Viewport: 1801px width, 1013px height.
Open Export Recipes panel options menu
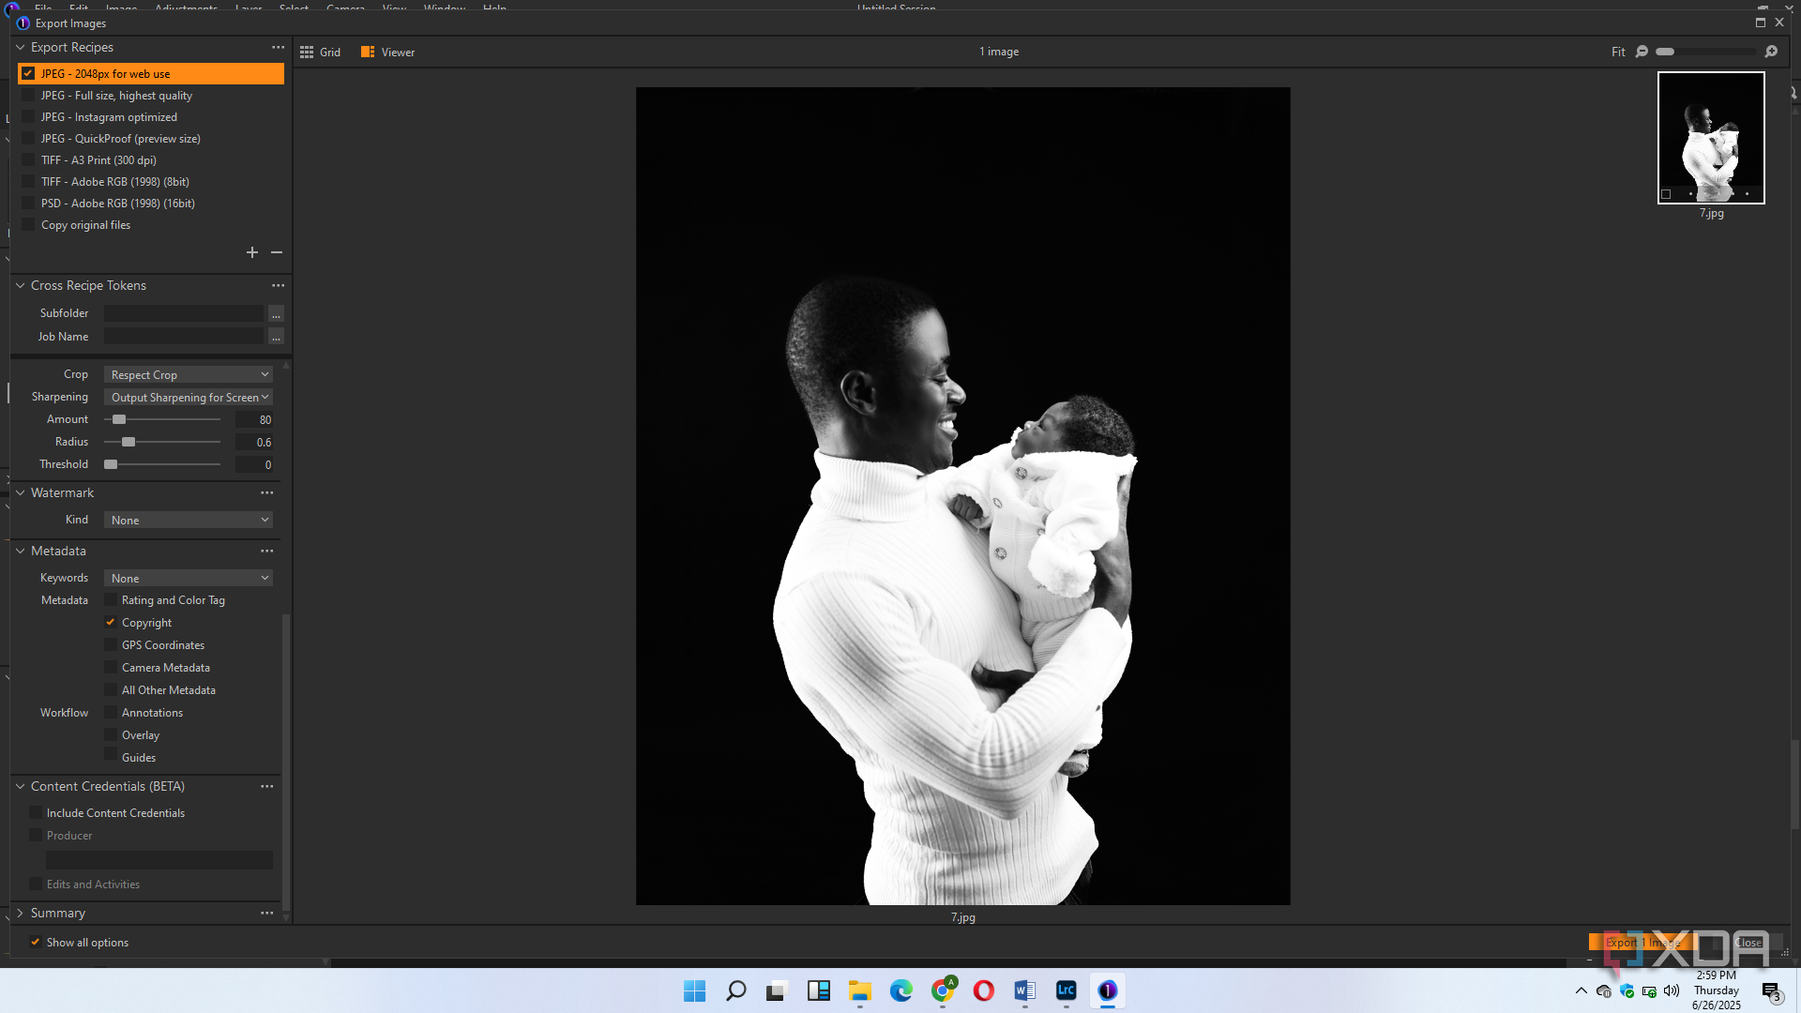pyautogui.click(x=278, y=47)
